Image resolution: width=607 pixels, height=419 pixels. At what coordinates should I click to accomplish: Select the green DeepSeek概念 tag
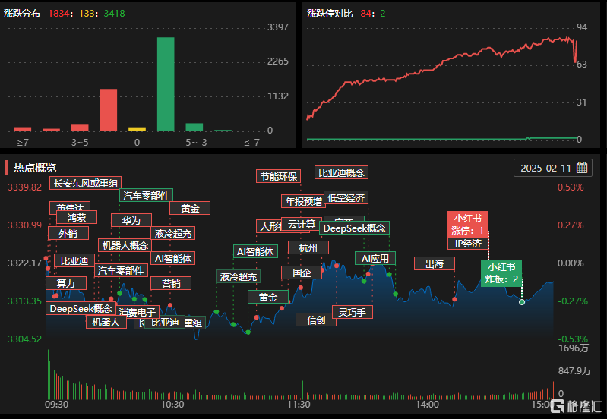[354, 228]
